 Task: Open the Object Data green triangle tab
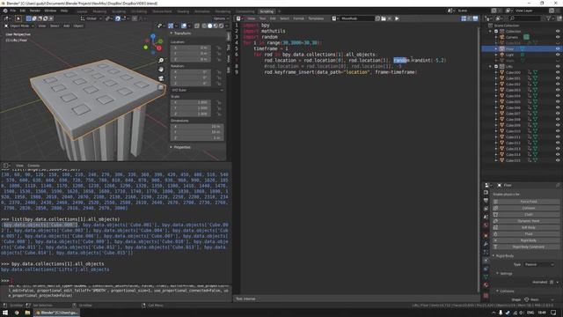tap(486, 277)
